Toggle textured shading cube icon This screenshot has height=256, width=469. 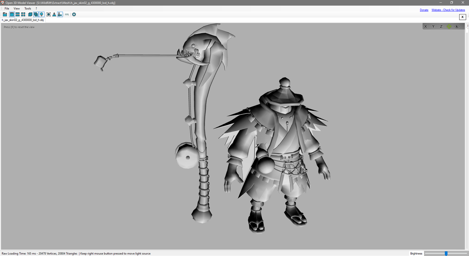(36, 14)
